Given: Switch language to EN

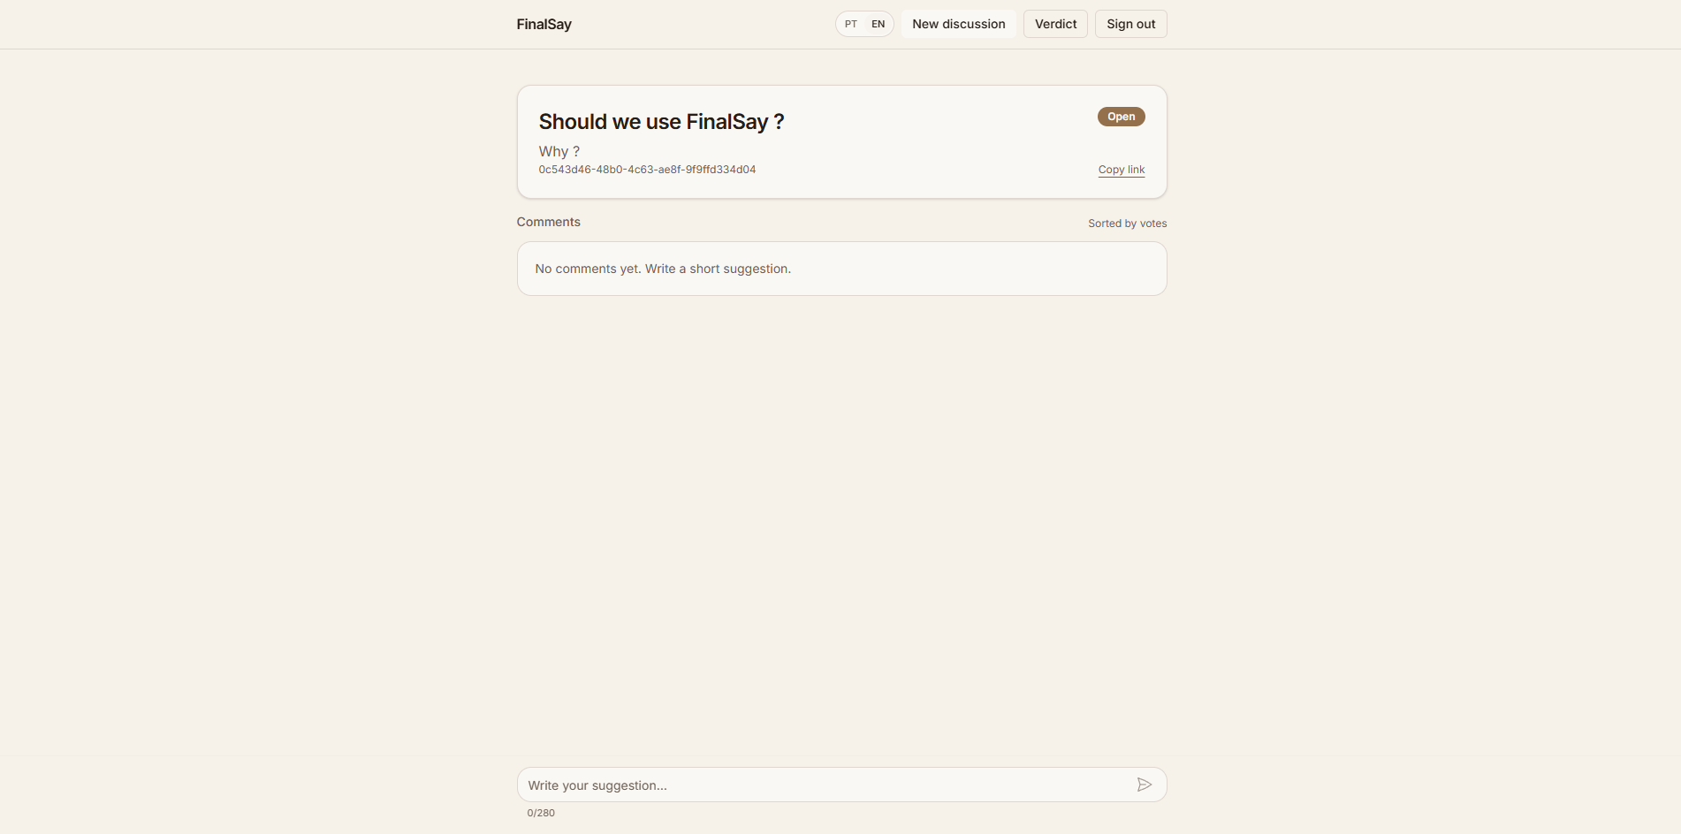Looking at the screenshot, I should pos(878,24).
